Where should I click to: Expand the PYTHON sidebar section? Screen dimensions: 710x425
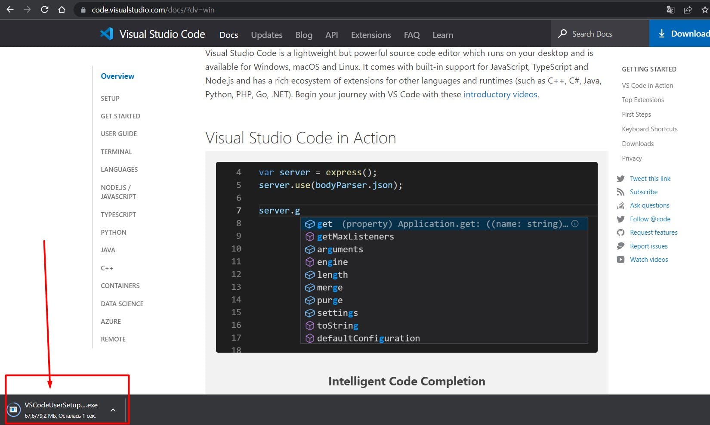click(x=114, y=233)
